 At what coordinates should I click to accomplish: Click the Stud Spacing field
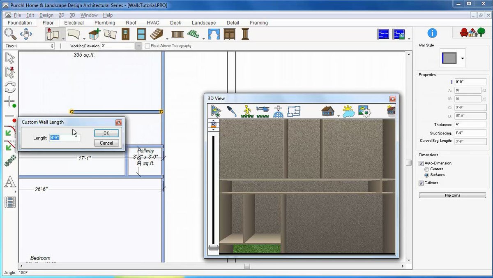point(470,133)
